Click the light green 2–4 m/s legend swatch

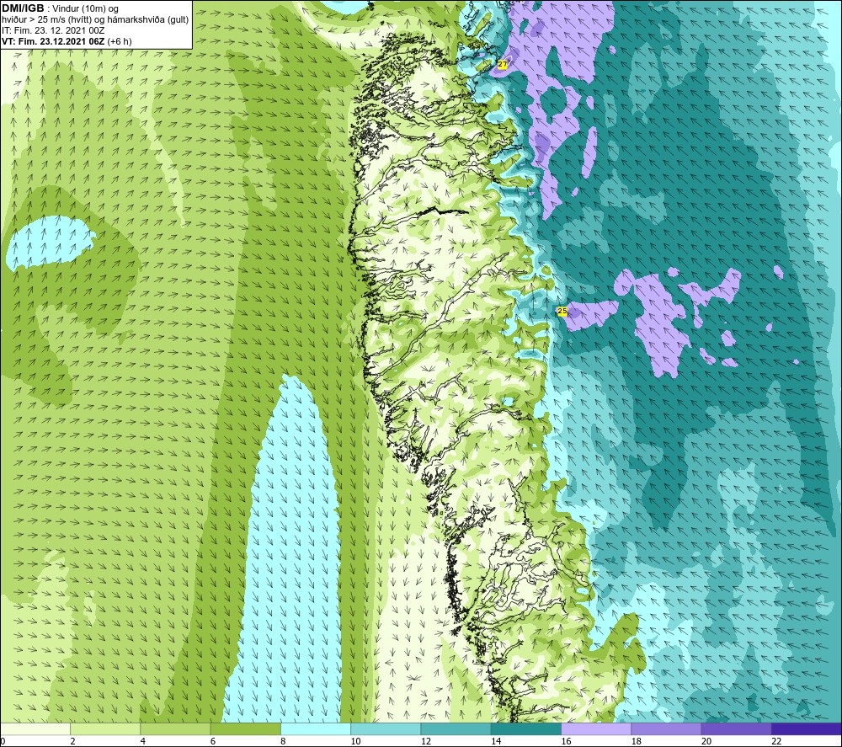[105, 728]
